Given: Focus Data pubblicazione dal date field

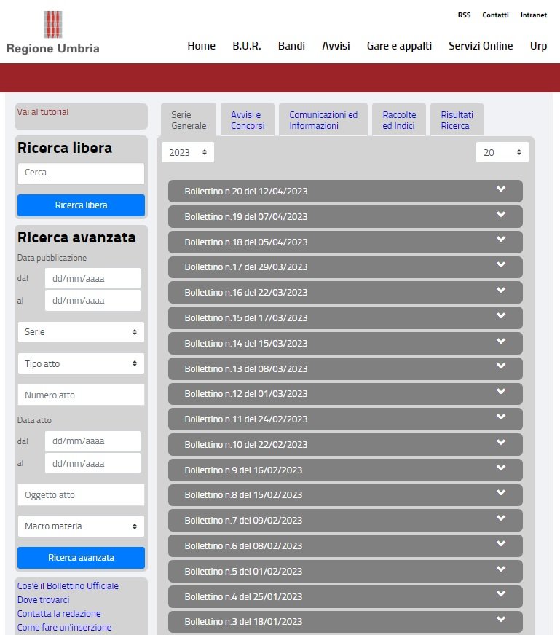Looking at the screenshot, I should pyautogui.click(x=92, y=278).
